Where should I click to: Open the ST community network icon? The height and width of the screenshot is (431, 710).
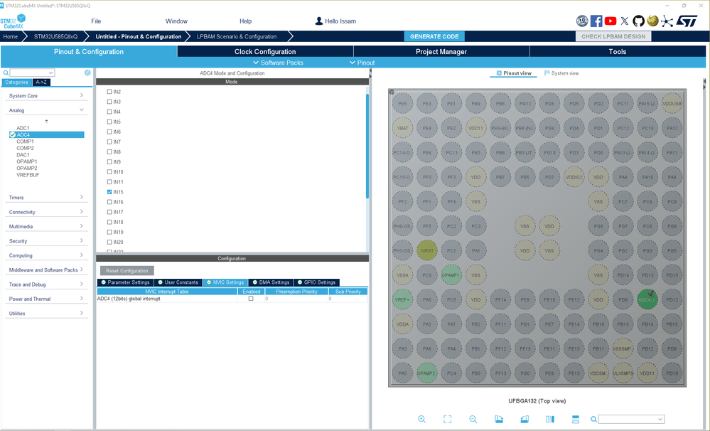[667, 21]
